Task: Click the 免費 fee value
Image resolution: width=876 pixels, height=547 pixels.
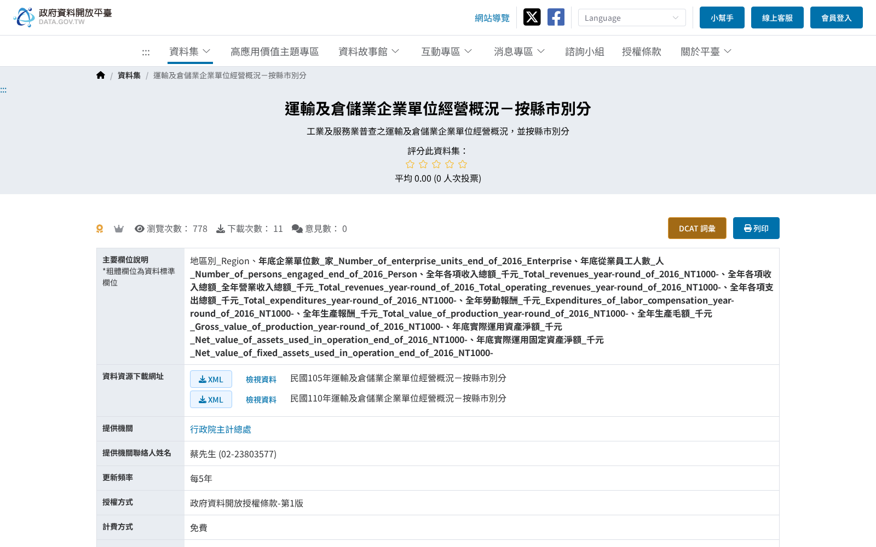Action: 199,528
